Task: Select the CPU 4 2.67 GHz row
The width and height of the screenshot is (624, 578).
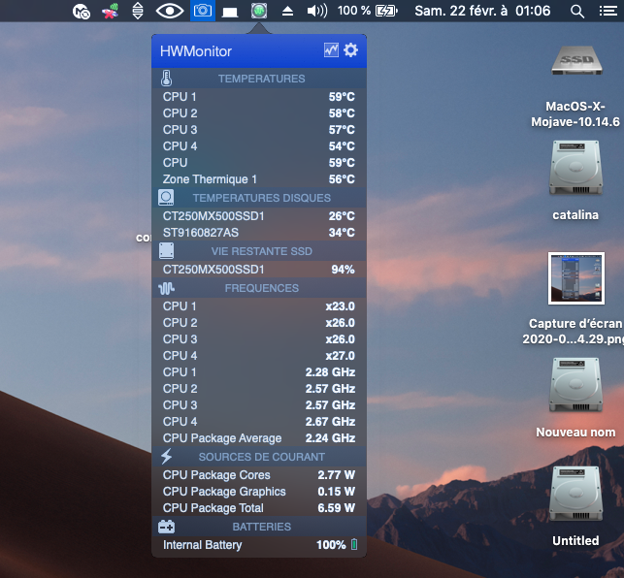Action: click(x=259, y=421)
